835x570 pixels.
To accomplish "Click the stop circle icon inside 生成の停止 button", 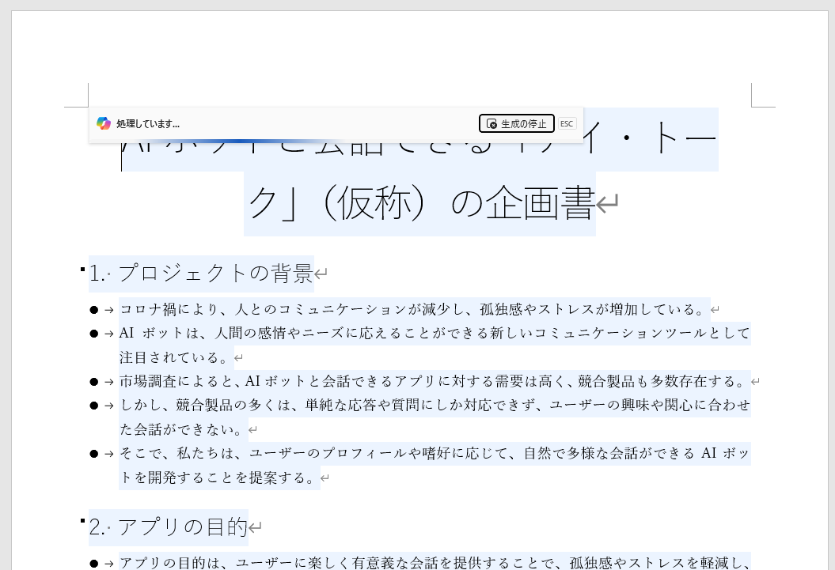I will pos(492,123).
